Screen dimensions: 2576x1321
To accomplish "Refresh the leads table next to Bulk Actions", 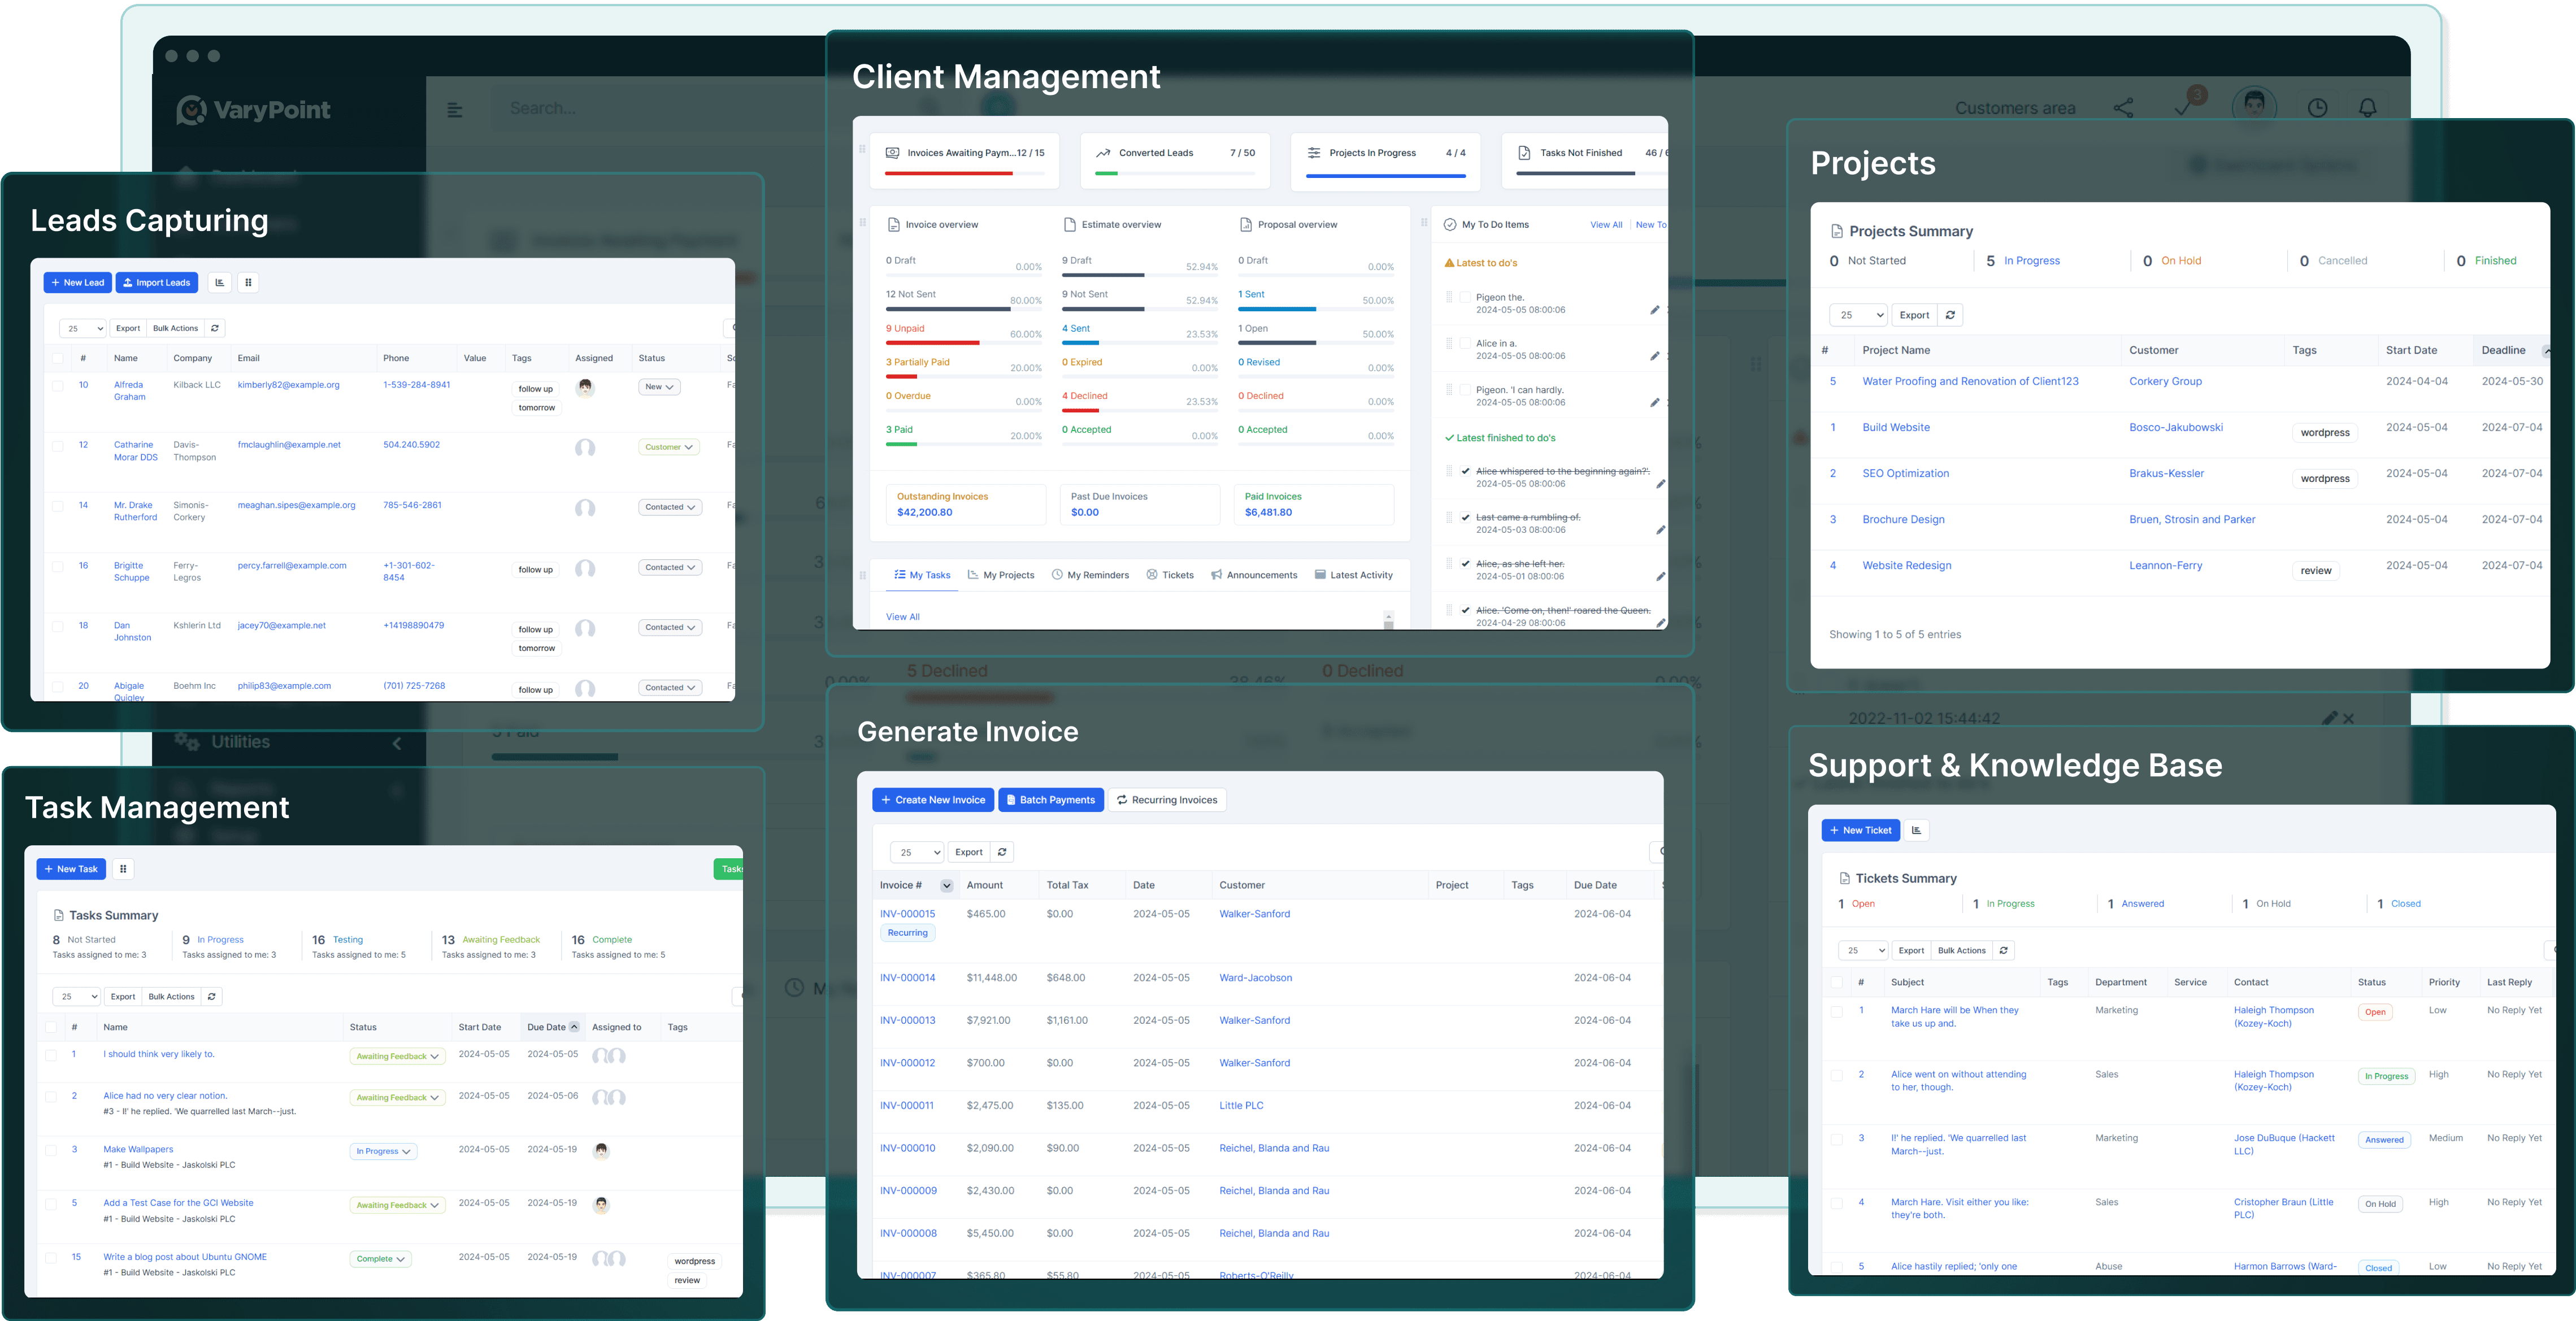I will (215, 328).
